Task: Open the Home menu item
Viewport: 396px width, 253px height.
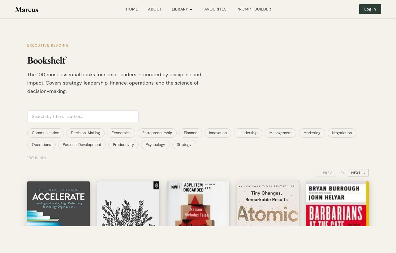Action: coord(132,9)
